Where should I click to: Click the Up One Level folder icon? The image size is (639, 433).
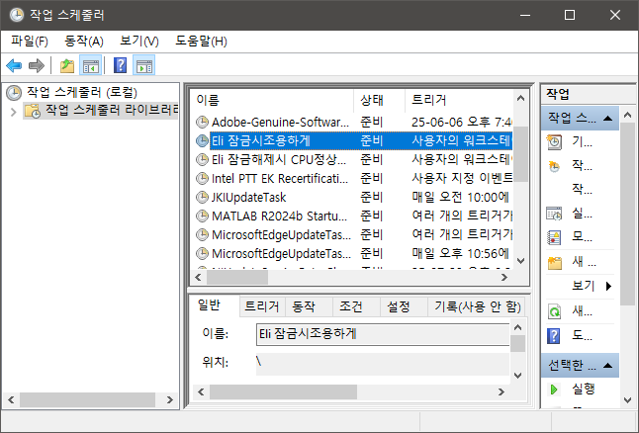click(x=67, y=66)
